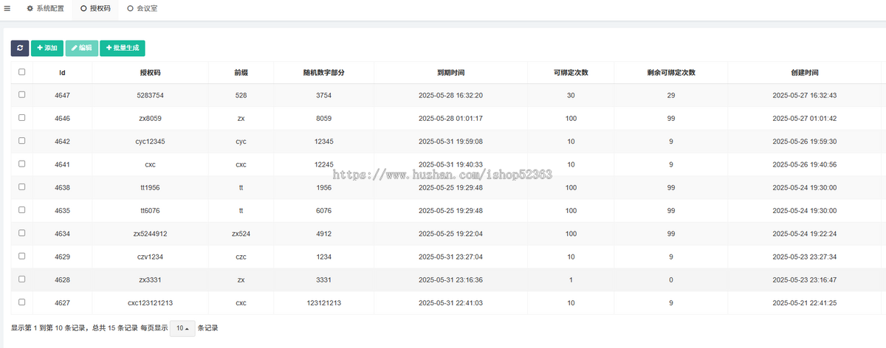The width and height of the screenshot is (886, 348).
Task: Tick the checkbox for row Id 4638
Action: pyautogui.click(x=21, y=187)
